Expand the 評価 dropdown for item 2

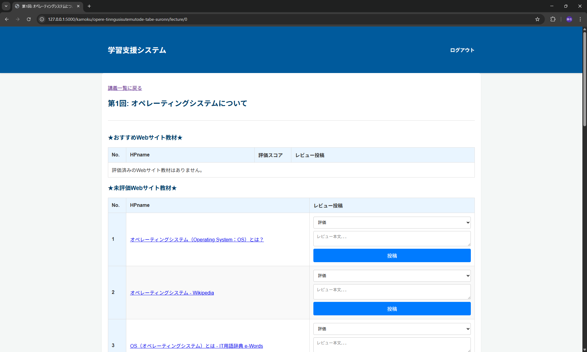pos(392,276)
